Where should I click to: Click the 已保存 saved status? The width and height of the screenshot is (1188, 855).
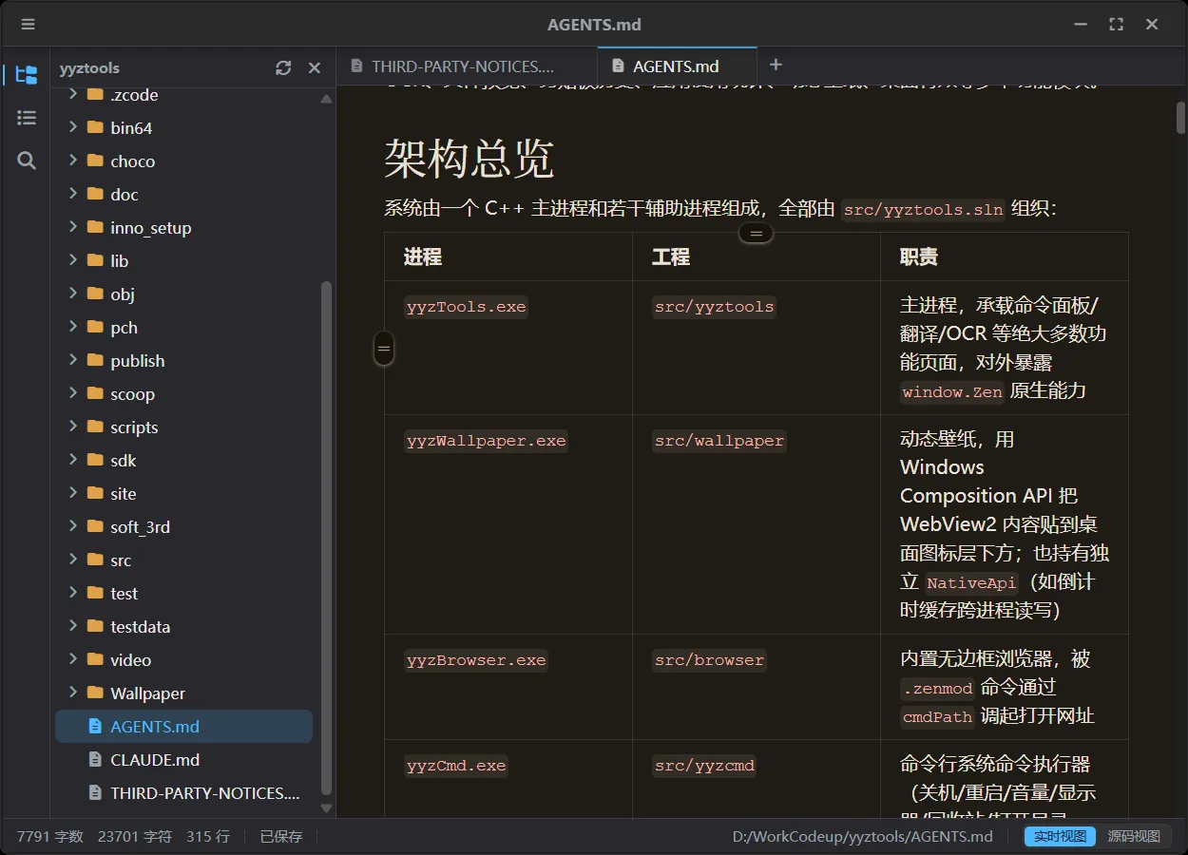(281, 836)
